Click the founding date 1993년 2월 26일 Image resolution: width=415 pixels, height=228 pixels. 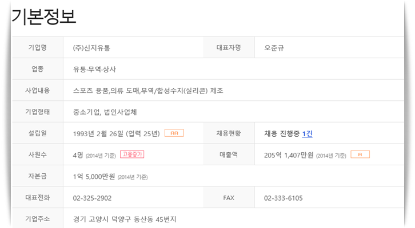click(x=98, y=133)
